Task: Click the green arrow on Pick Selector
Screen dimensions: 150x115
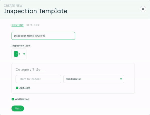Action: (121, 79)
